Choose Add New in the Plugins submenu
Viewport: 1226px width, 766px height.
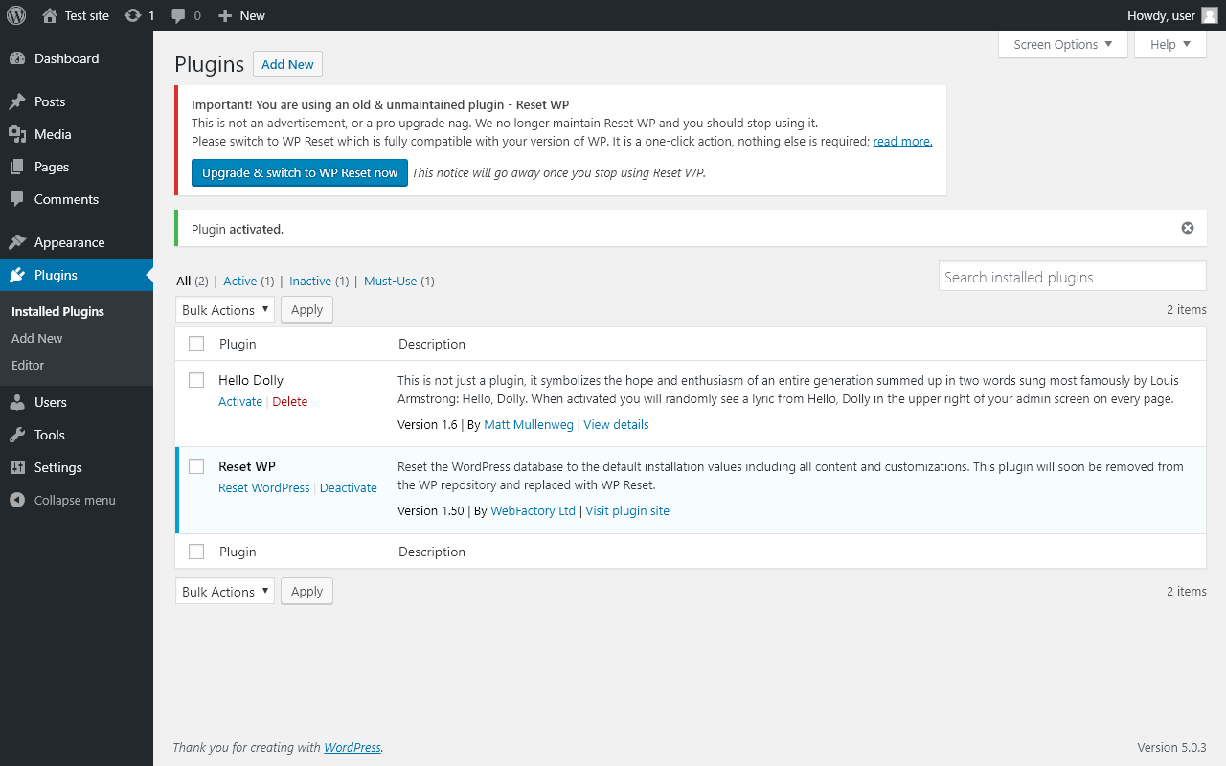point(37,338)
